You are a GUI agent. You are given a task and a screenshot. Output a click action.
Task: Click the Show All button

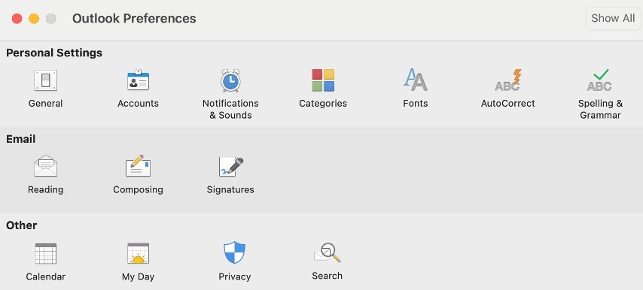coord(613,18)
